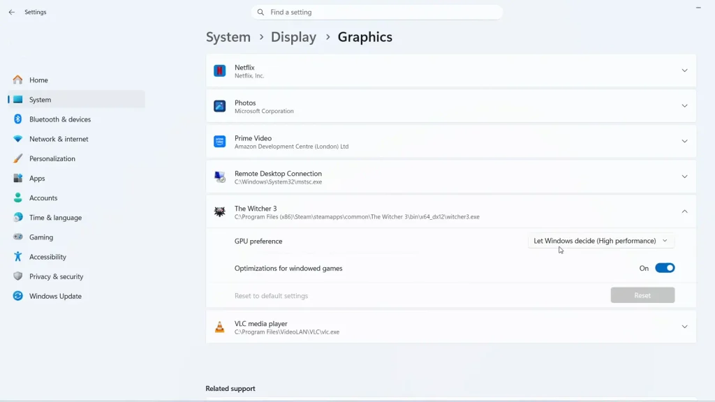Open the GPU preference dropdown

coord(600,241)
